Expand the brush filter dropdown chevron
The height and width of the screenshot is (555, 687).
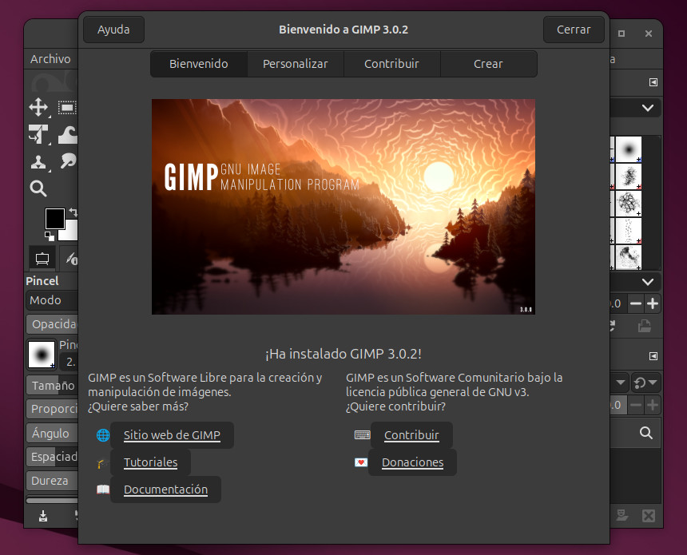pyautogui.click(x=648, y=108)
